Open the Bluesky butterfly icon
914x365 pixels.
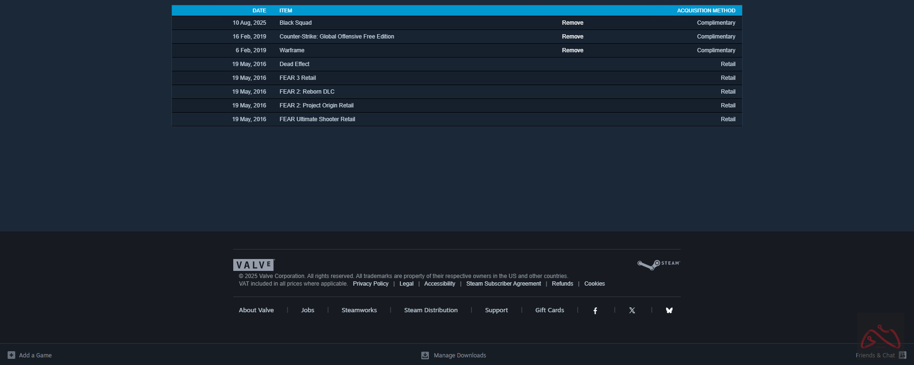(x=669, y=310)
